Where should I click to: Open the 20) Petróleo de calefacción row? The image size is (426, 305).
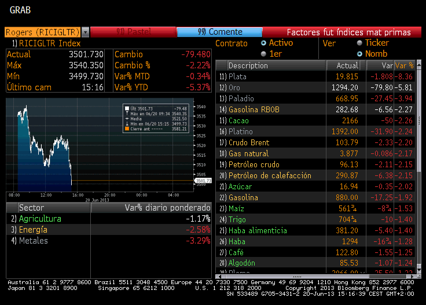315,175
